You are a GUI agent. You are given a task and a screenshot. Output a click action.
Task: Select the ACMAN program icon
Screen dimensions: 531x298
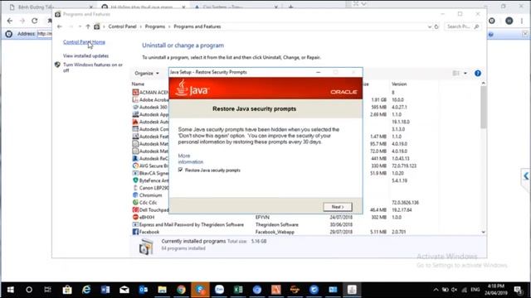135,92
